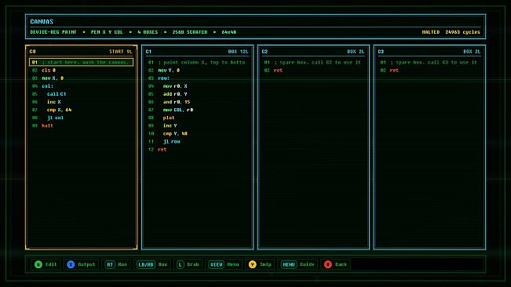Click the 'BOX 2L' label in C3
Screen dimensions: 511x287
(x=472, y=52)
